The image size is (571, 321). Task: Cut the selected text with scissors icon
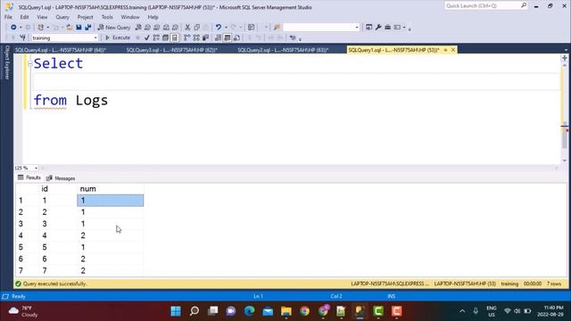click(187, 28)
